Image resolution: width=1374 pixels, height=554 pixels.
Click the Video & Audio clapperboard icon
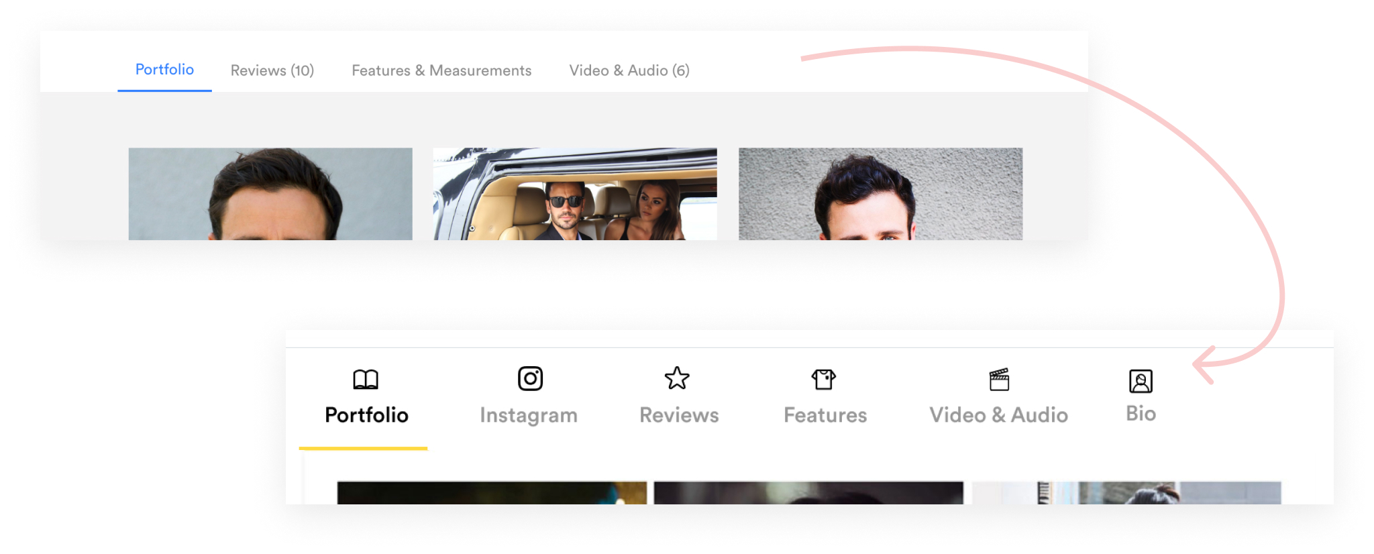999,379
